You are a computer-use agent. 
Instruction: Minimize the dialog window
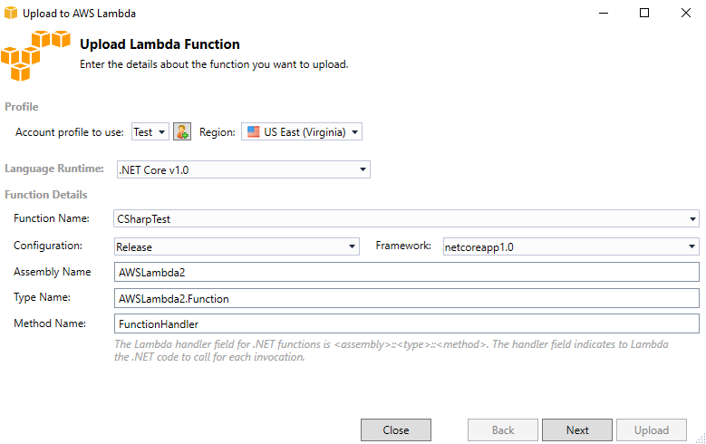pos(604,13)
